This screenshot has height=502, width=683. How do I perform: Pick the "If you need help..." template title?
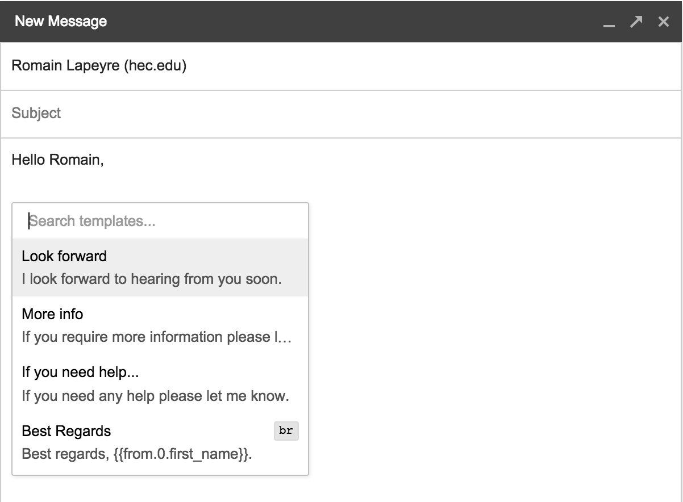point(80,372)
